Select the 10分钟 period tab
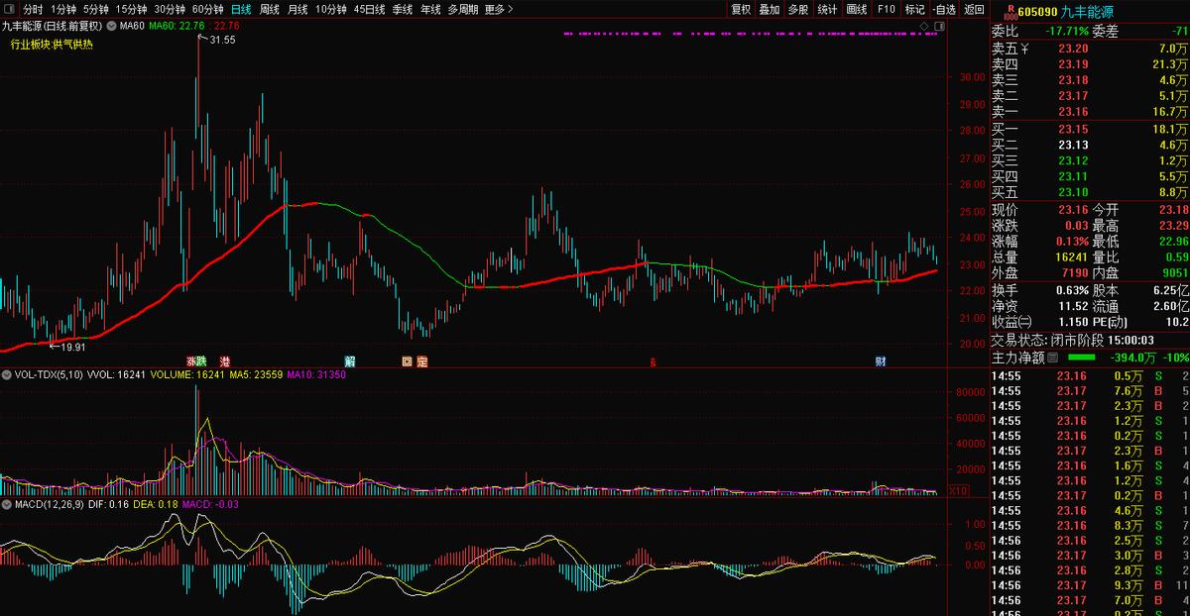The width and height of the screenshot is (1190, 616). point(330,9)
